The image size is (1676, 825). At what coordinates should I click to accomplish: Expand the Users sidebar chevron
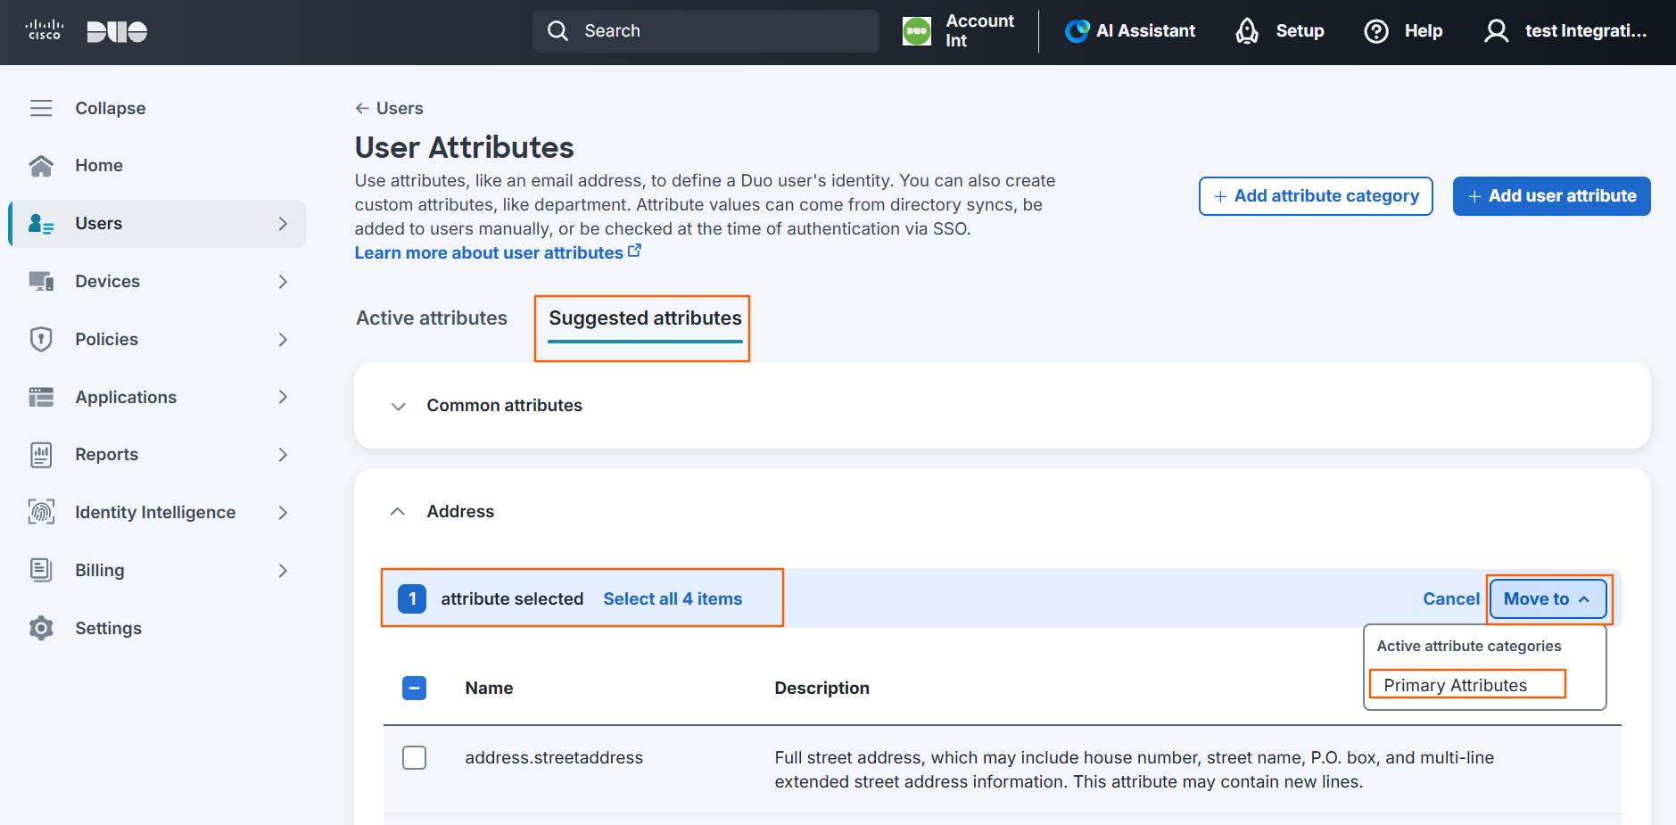pos(283,224)
